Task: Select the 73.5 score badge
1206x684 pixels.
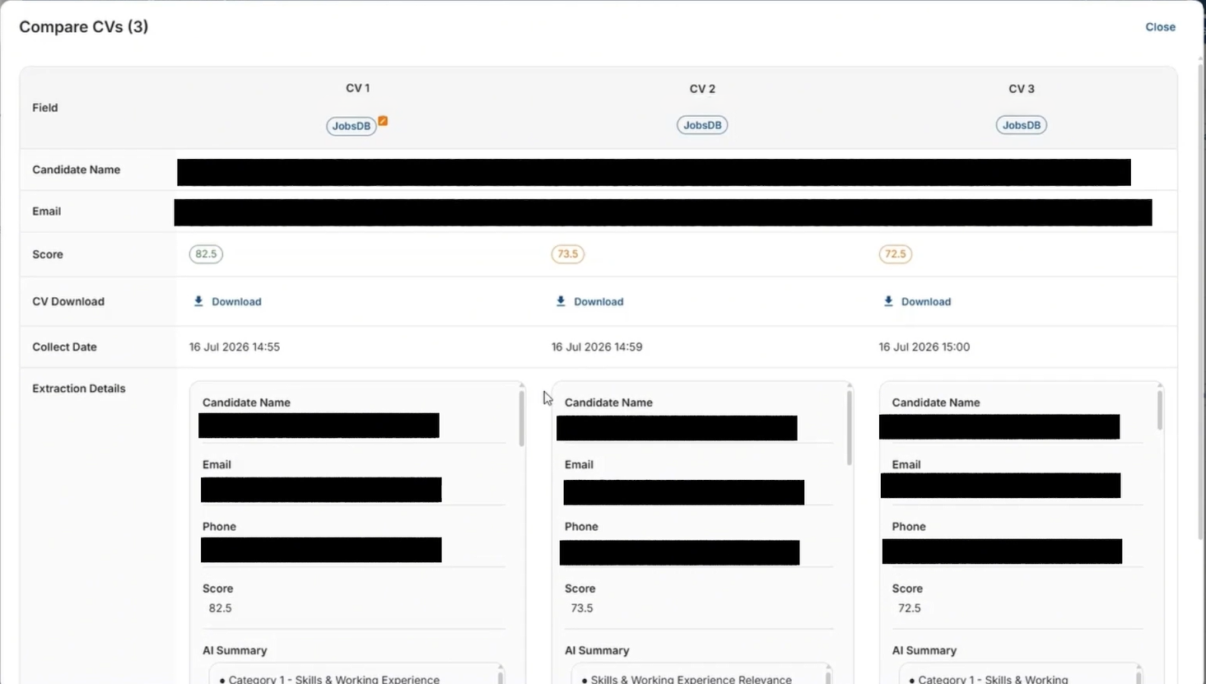Action: click(568, 254)
